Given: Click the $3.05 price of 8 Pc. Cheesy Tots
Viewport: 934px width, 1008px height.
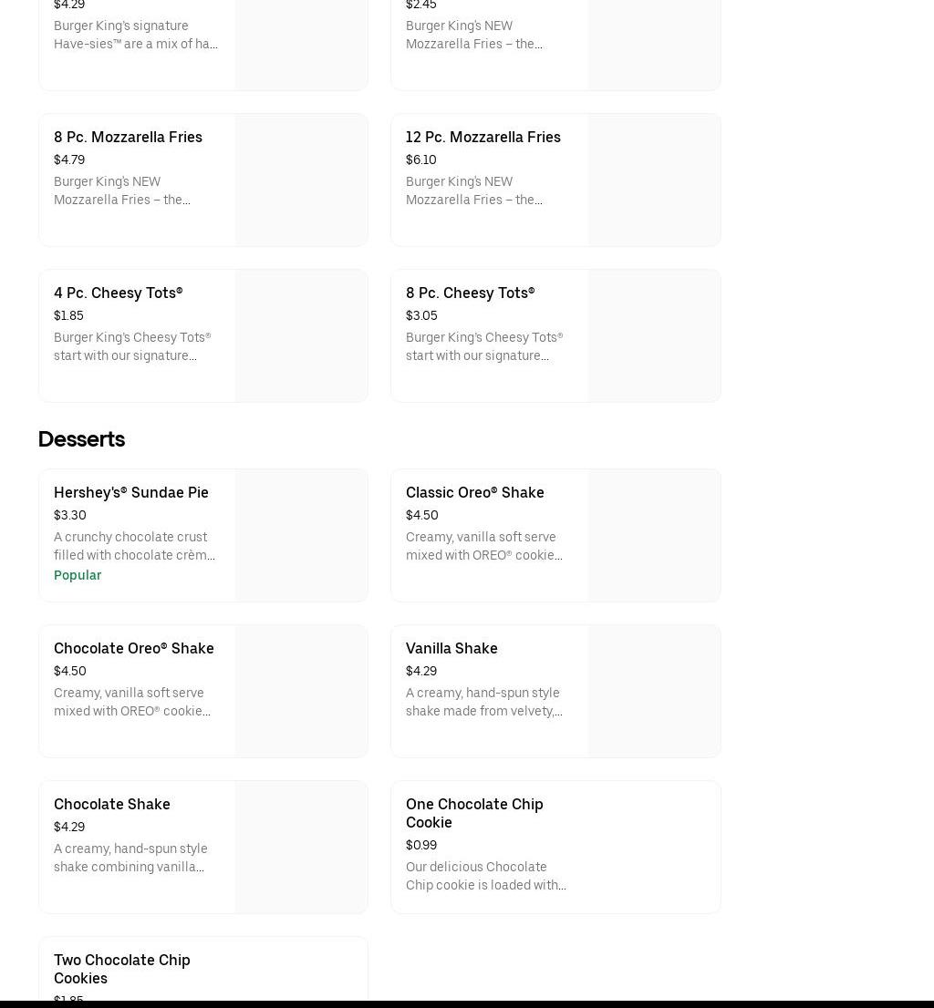Looking at the screenshot, I should coord(422,315).
